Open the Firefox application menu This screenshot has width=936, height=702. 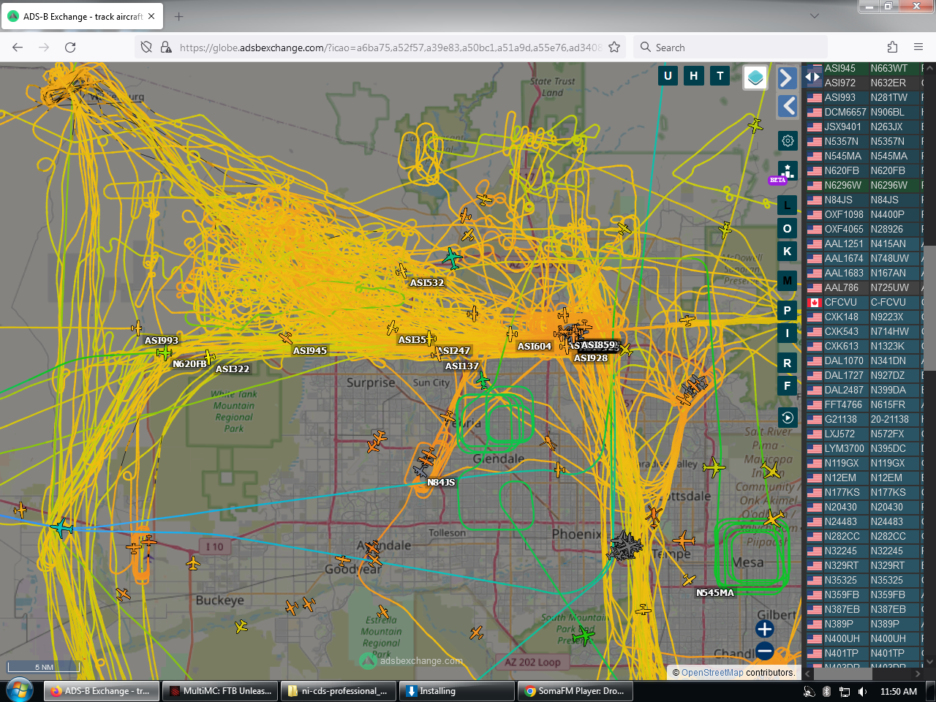(918, 48)
